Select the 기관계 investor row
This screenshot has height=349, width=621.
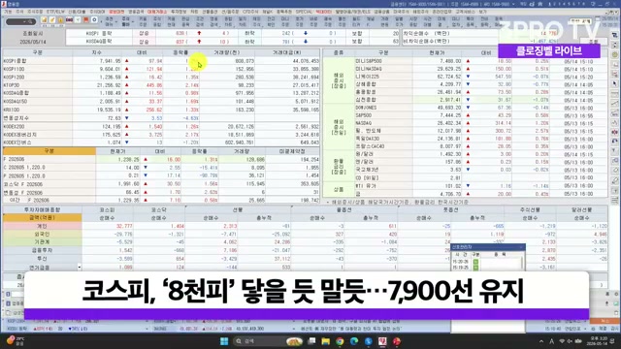click(x=305, y=242)
